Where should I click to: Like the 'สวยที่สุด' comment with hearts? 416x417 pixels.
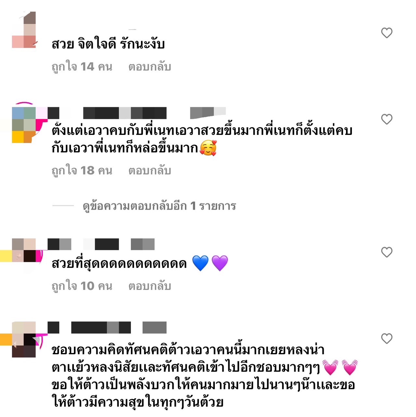tap(387, 252)
